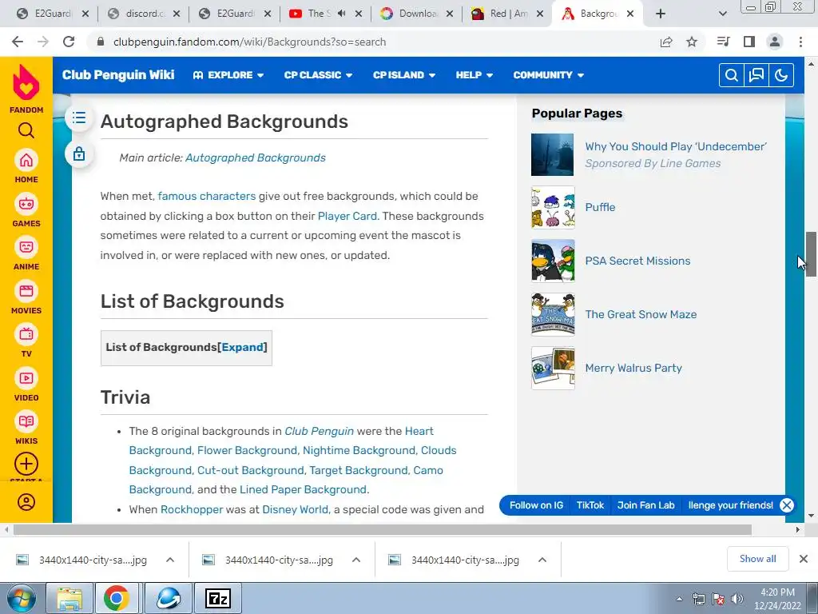Open the Movies section icon
Viewport: 818px width, 614px height.
[26, 291]
